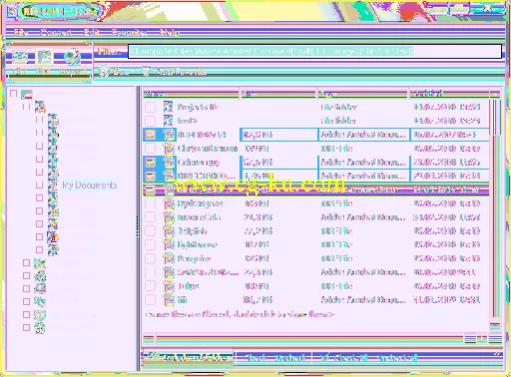The height and width of the screenshot is (377, 511).
Task: Tick the root checkbox atop folder tree
Action: coord(14,93)
